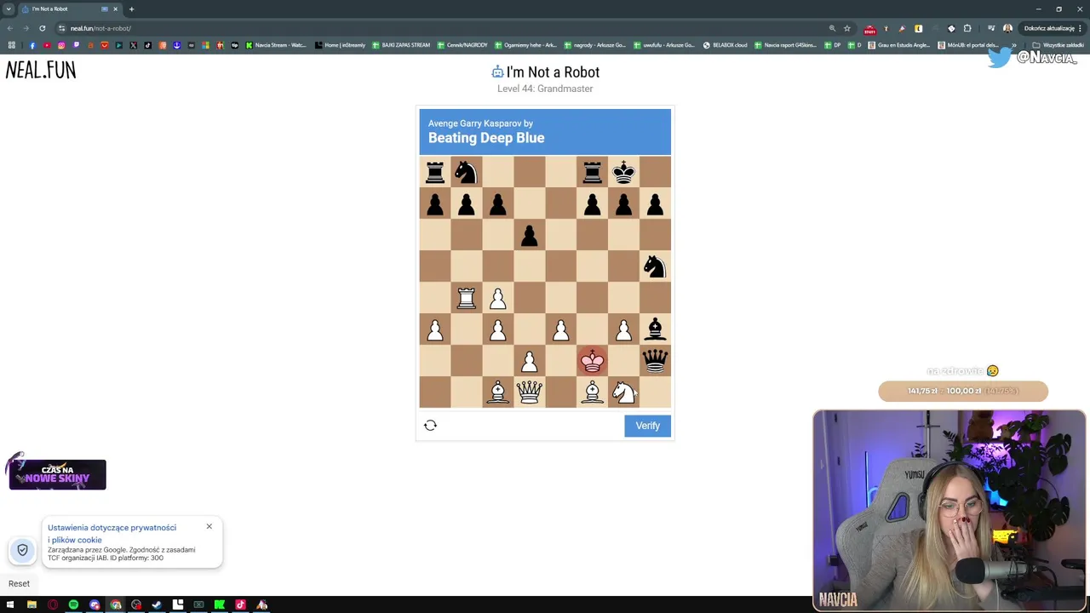
Task: Open a new browser tab
Action: 131,9
